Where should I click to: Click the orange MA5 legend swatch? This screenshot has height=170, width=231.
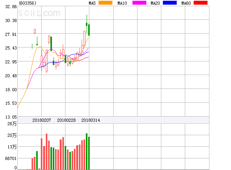(x=105, y=3)
